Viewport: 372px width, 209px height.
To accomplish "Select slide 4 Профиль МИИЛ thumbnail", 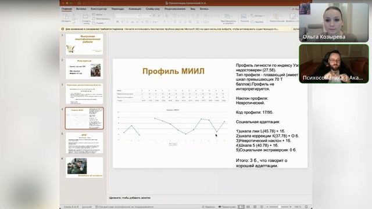I will 84,118.
